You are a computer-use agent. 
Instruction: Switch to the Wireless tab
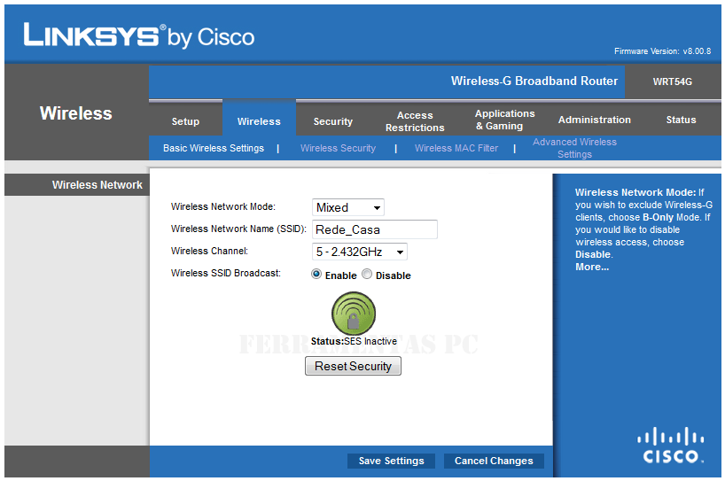tap(259, 121)
